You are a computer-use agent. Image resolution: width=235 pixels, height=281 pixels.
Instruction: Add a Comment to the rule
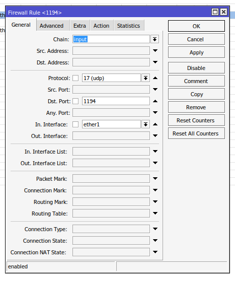coord(196,81)
